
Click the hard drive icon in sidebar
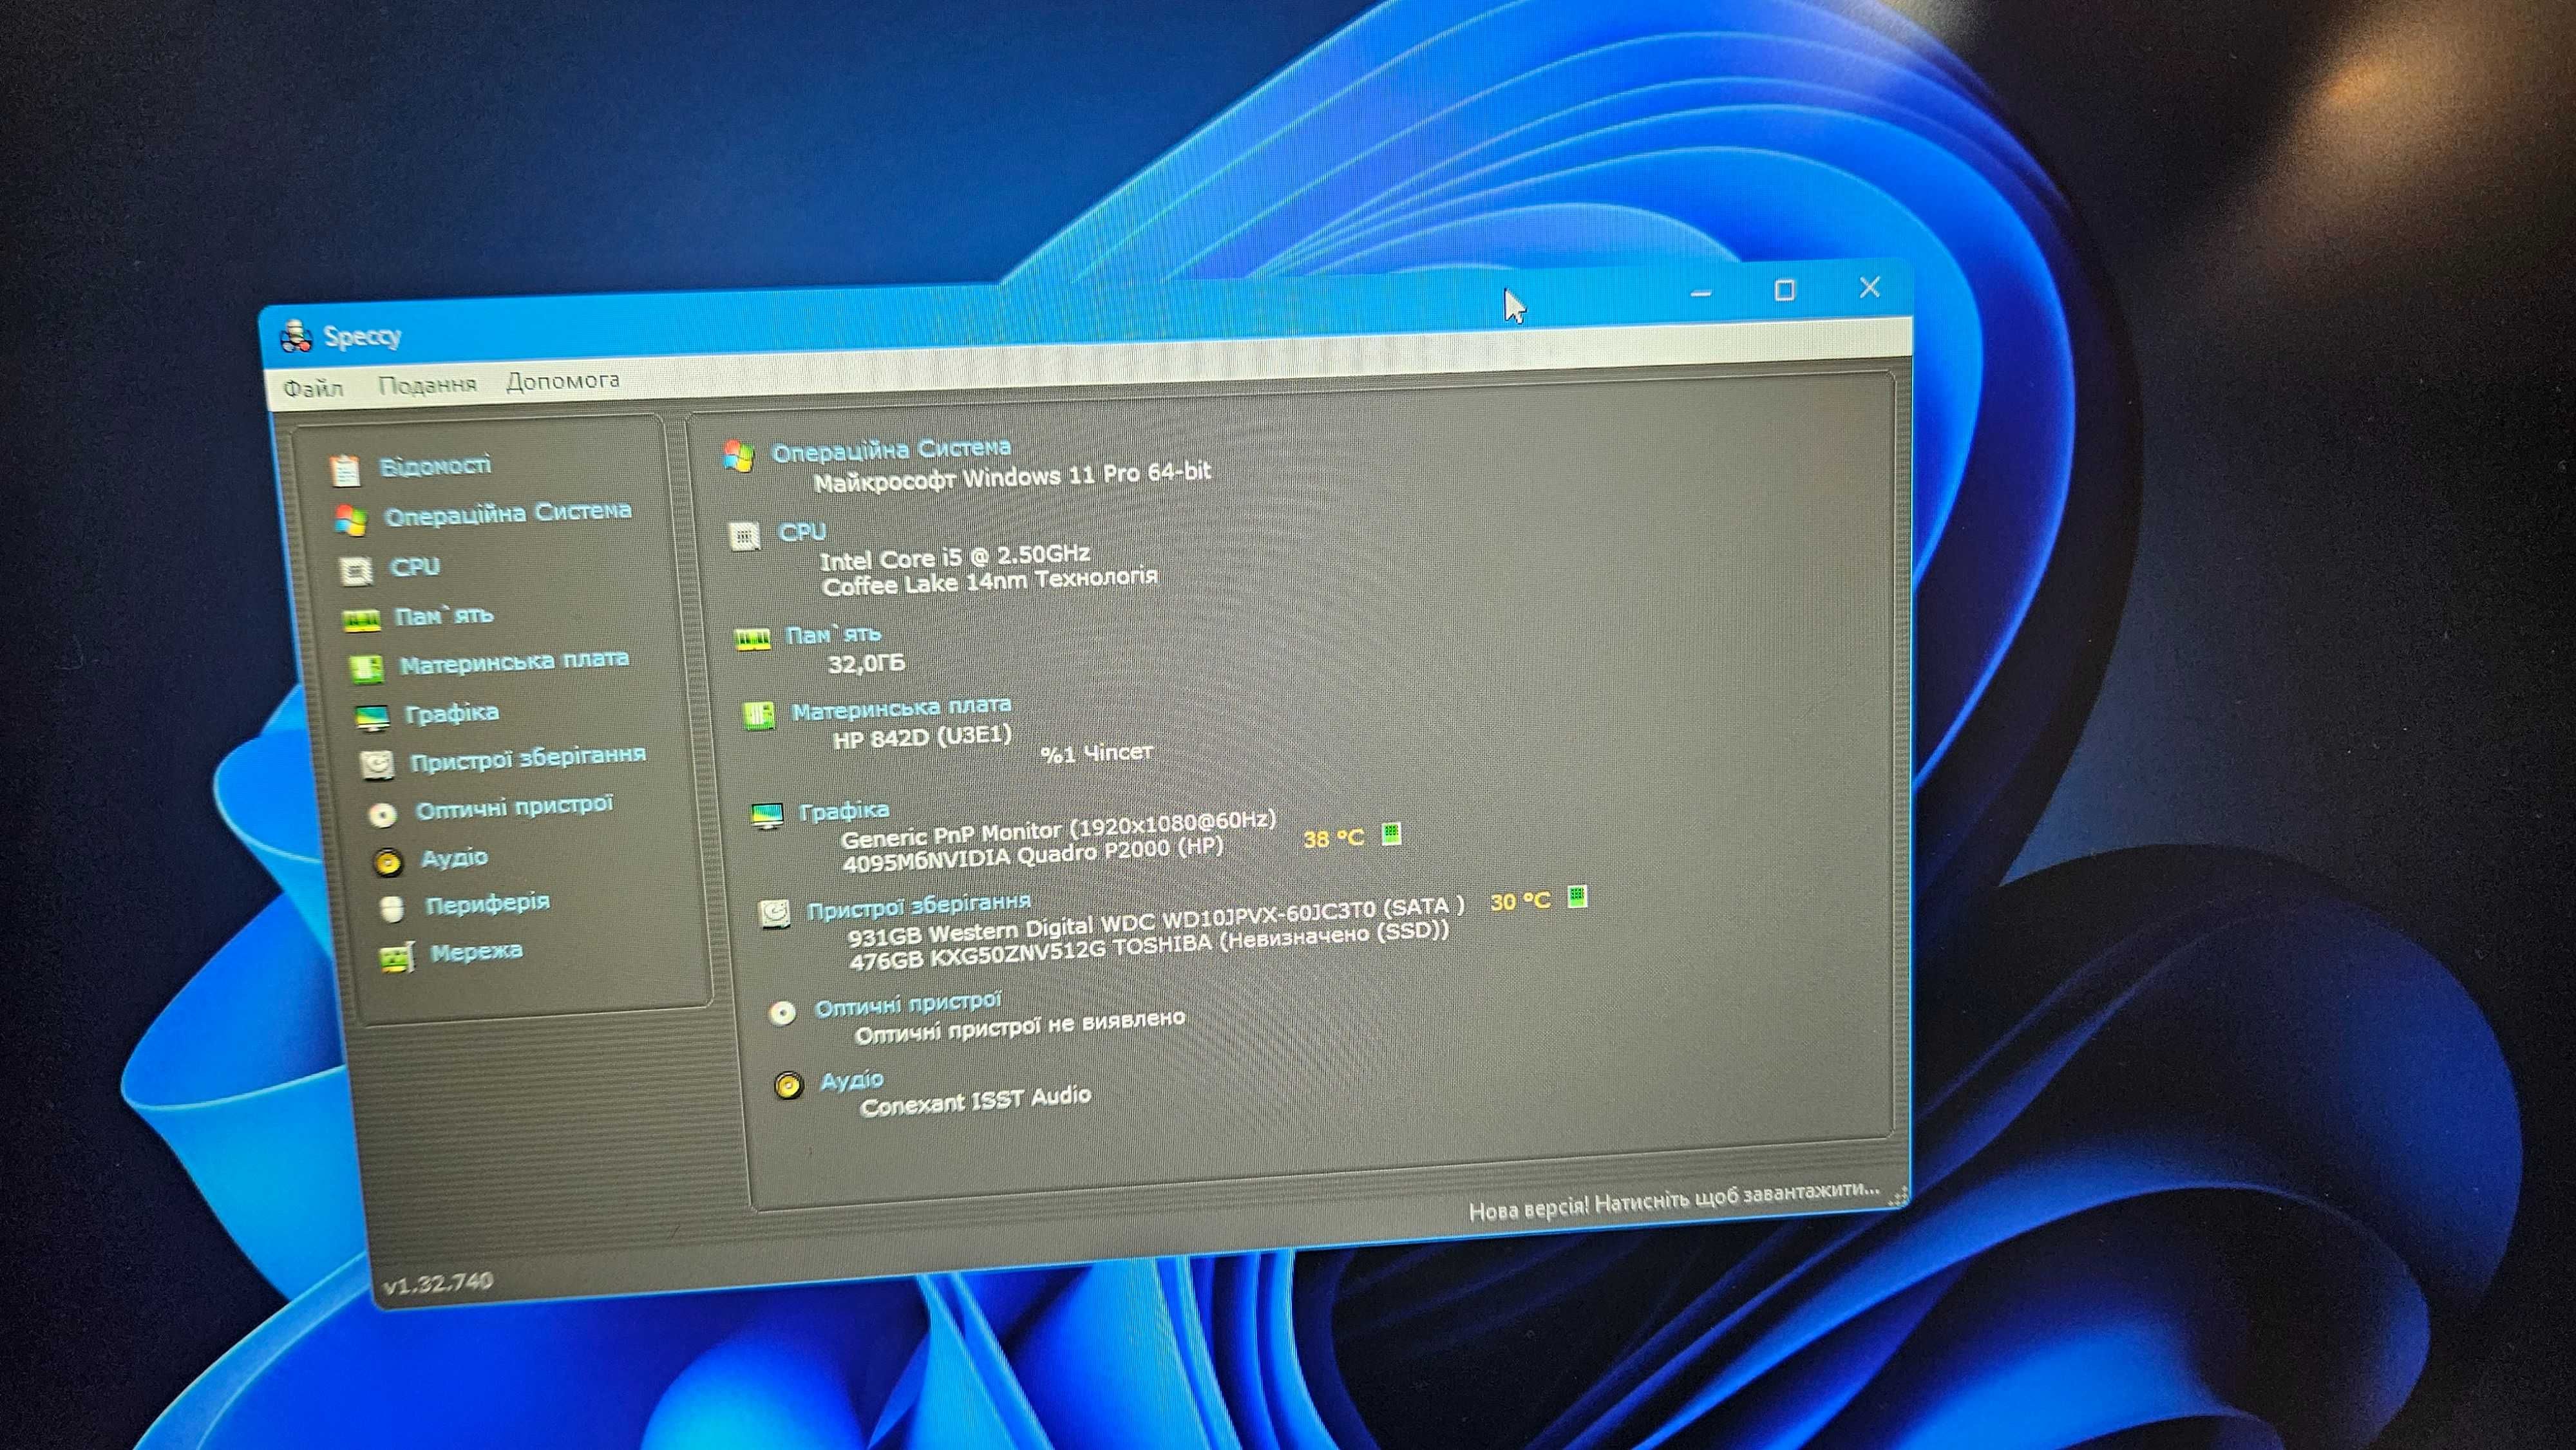tap(377, 765)
